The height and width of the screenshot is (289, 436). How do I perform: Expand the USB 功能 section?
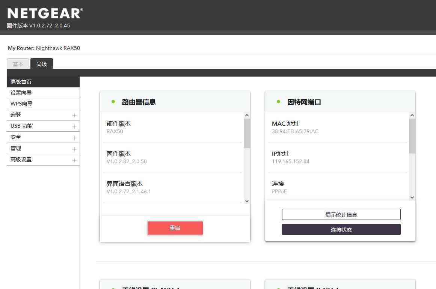coord(74,126)
